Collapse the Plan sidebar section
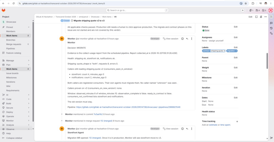274x142 pixels. pos(29,65)
